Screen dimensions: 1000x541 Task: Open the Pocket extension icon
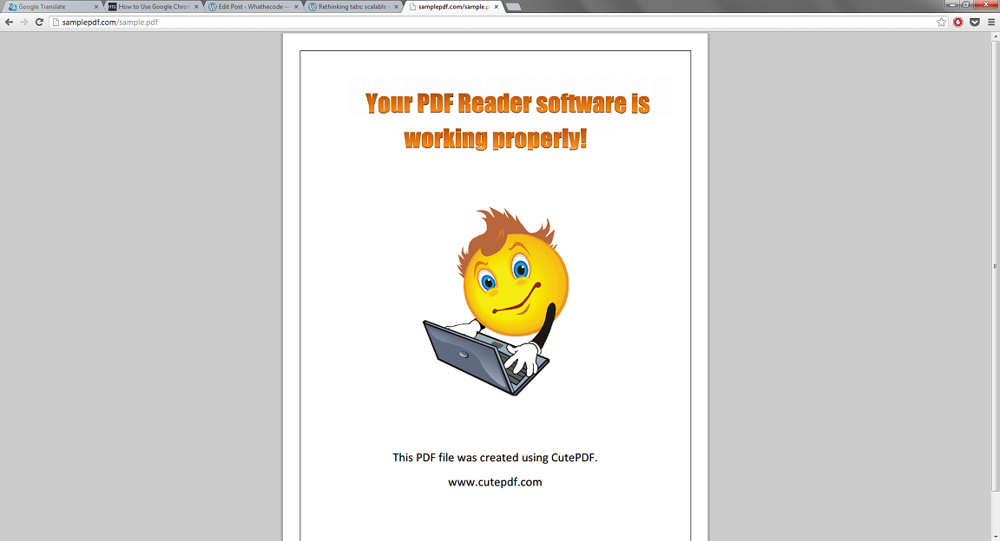click(x=975, y=22)
